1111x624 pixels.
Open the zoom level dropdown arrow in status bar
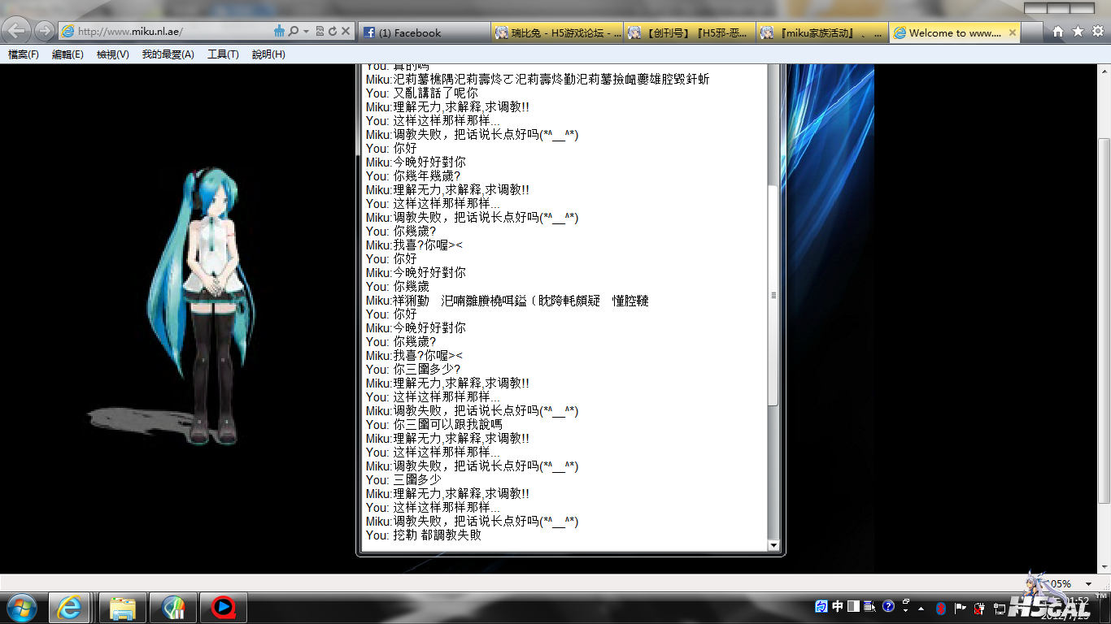tap(1088, 584)
